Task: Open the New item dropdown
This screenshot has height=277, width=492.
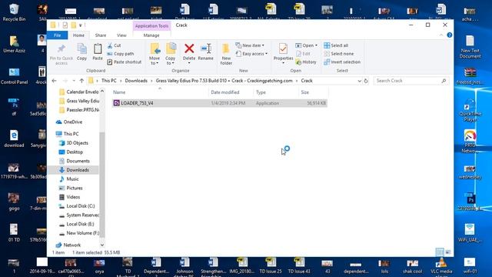Action: (x=263, y=45)
